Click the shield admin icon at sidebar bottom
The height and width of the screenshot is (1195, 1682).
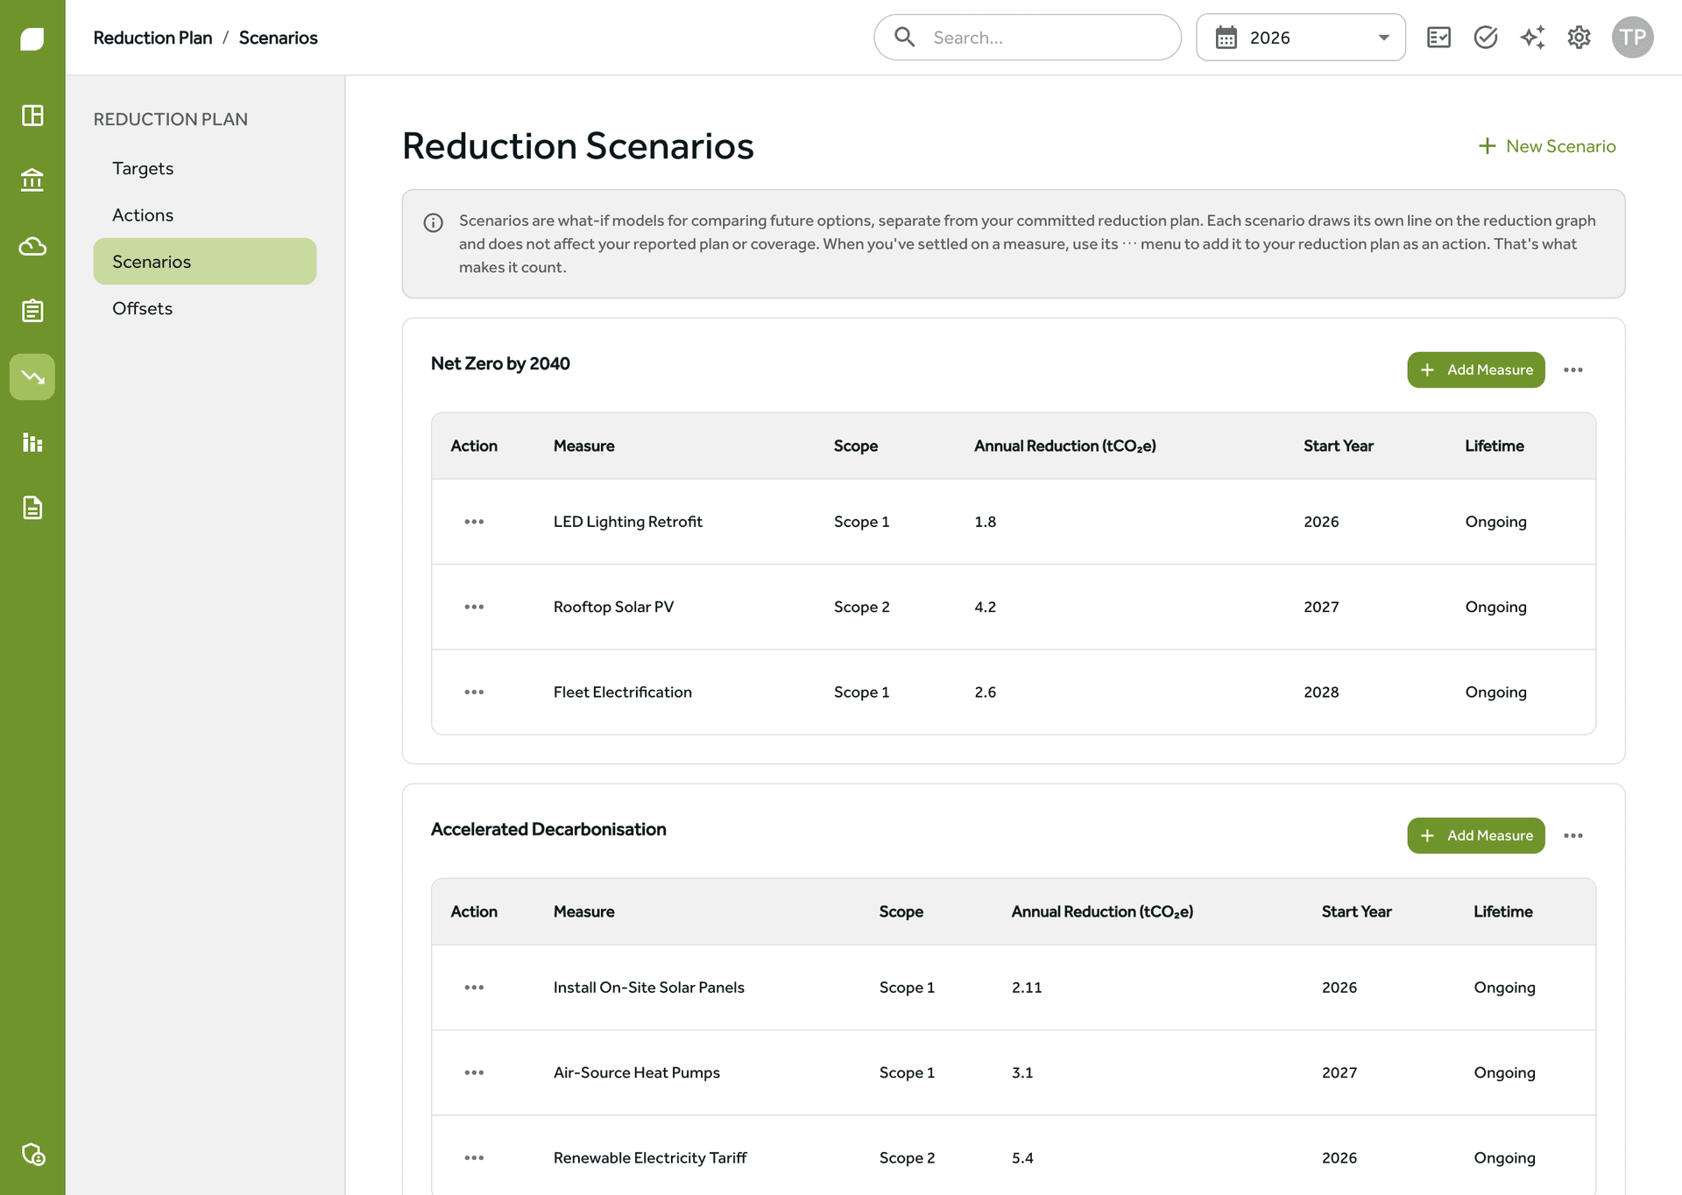(32, 1155)
